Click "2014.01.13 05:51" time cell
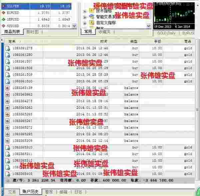This screenshot has height=196, width=200. pyautogui.click(x=92, y=108)
